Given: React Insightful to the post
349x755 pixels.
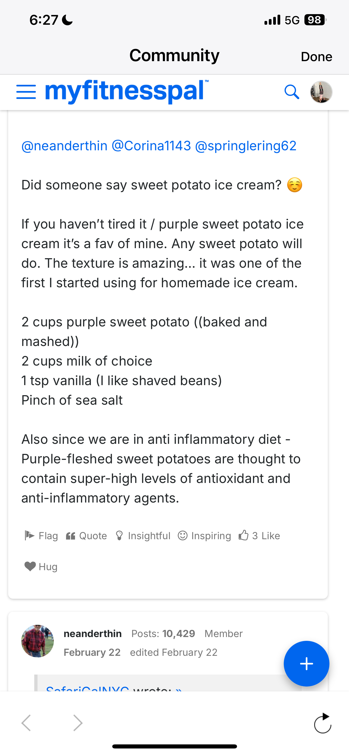Looking at the screenshot, I should [143, 536].
